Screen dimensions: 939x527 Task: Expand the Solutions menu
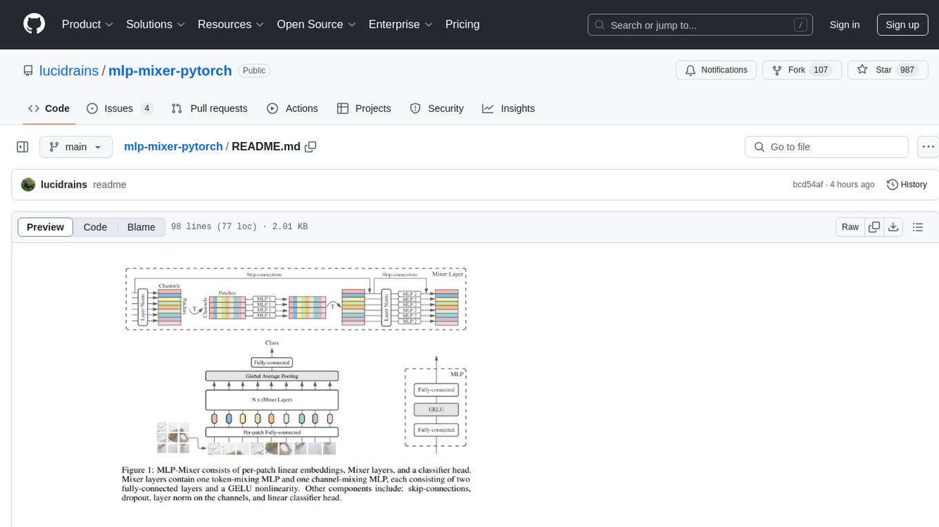pyautogui.click(x=155, y=24)
